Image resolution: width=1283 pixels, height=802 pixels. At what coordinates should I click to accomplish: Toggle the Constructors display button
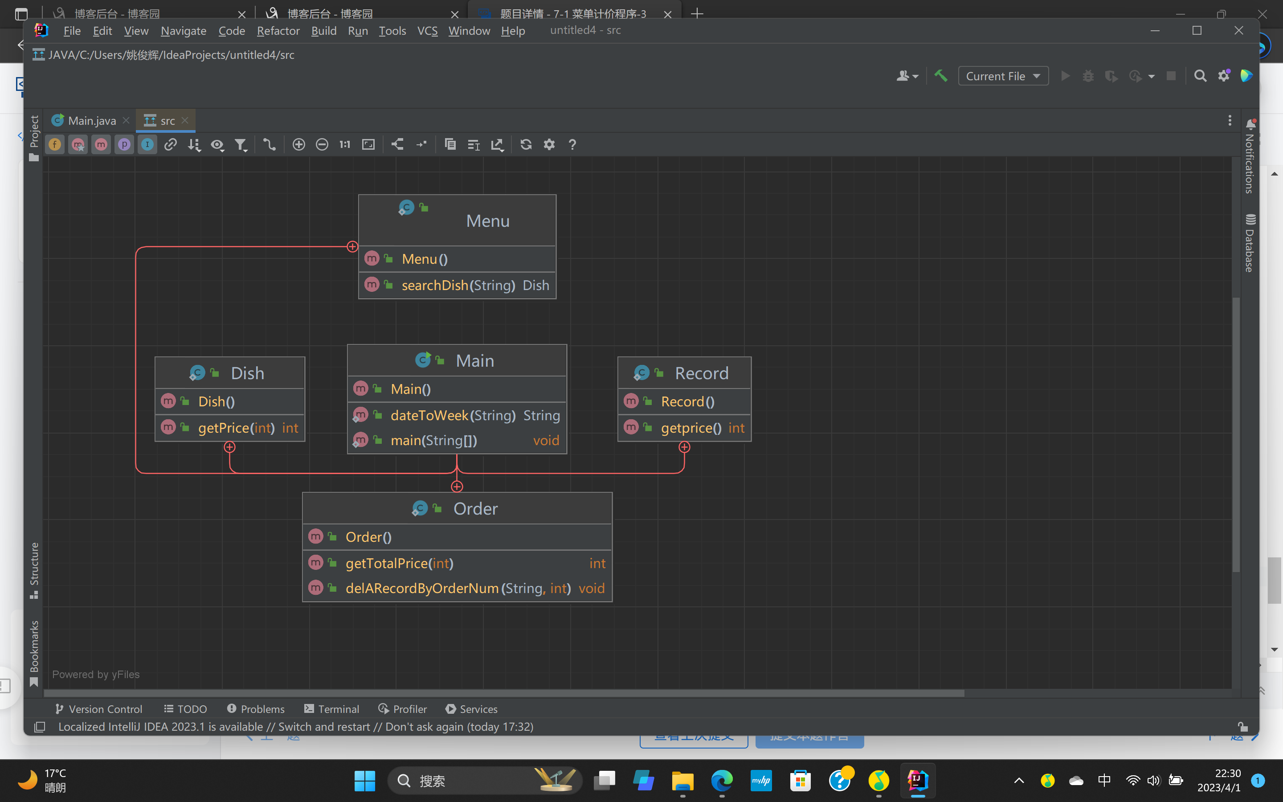point(78,144)
